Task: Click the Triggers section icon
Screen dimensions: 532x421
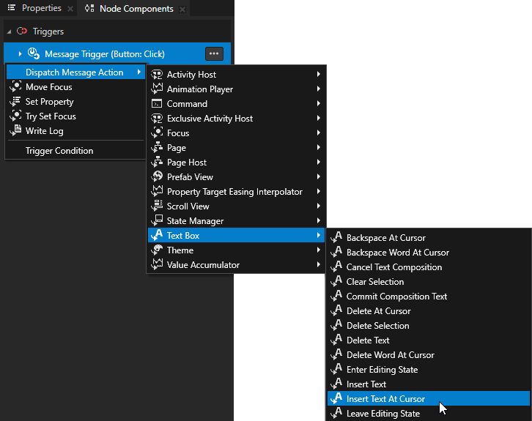Action: point(22,31)
